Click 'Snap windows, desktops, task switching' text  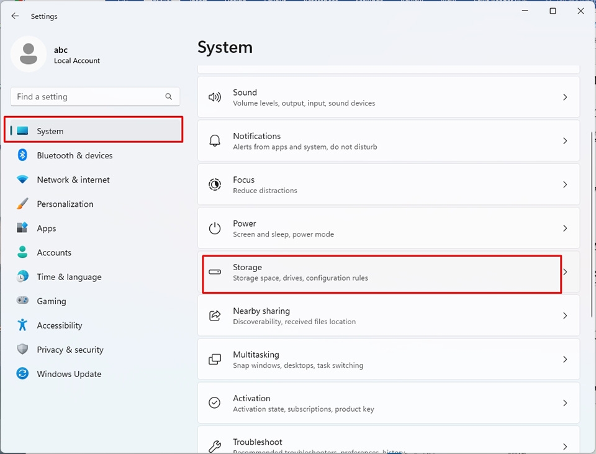[298, 365]
